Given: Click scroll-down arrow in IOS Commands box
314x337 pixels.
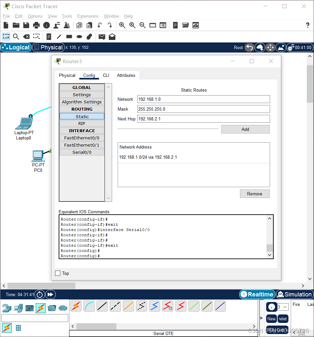Looking at the screenshot, I should [269, 255].
